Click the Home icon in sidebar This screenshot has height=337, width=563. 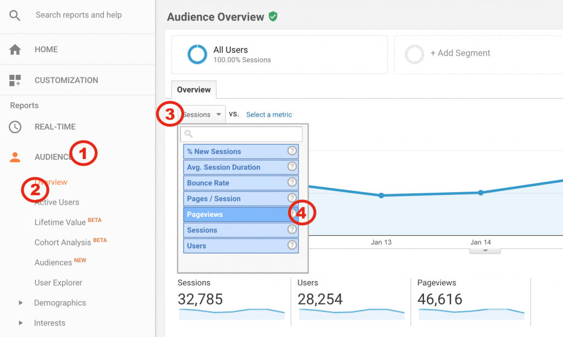point(15,49)
